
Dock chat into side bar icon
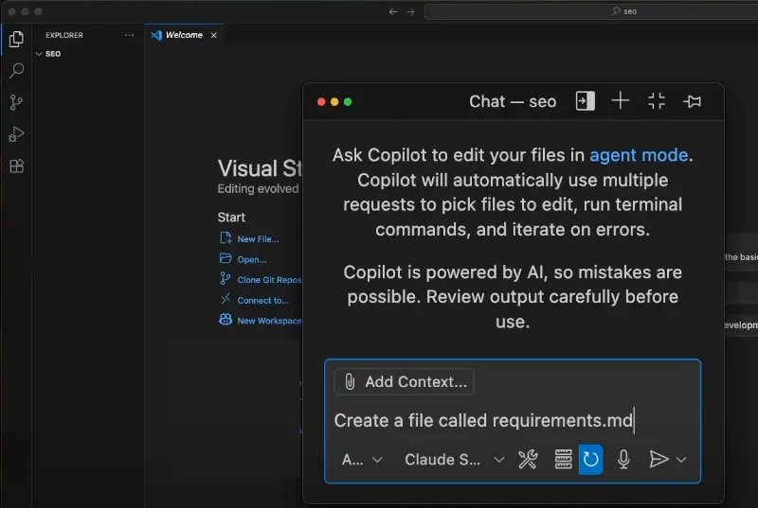585,101
